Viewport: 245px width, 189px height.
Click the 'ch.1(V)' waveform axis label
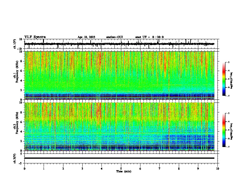(x=15, y=44)
